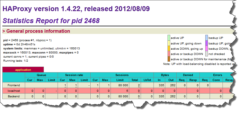Click the 'Running tasks: 1/2' line

pos(16,61)
